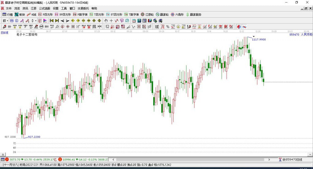Click the 859470 人民币贬 stock code label
This screenshot has width=313, height=169.
tap(301, 34)
